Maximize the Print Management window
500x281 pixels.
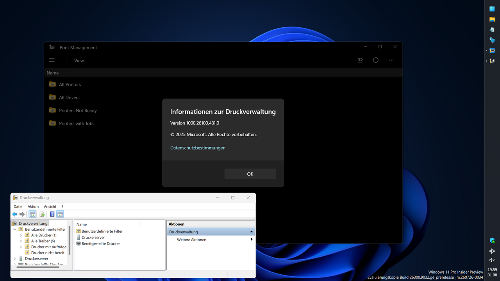(x=380, y=47)
